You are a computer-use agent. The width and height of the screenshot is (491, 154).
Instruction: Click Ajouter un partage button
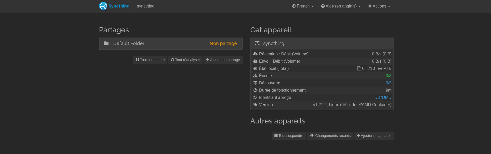point(223,60)
